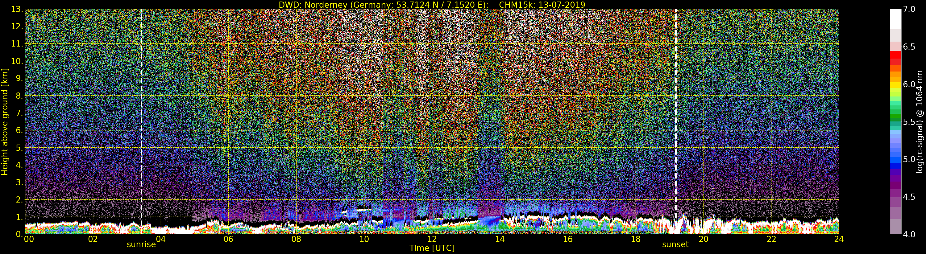Click the height axis tick '10.'

point(17,61)
